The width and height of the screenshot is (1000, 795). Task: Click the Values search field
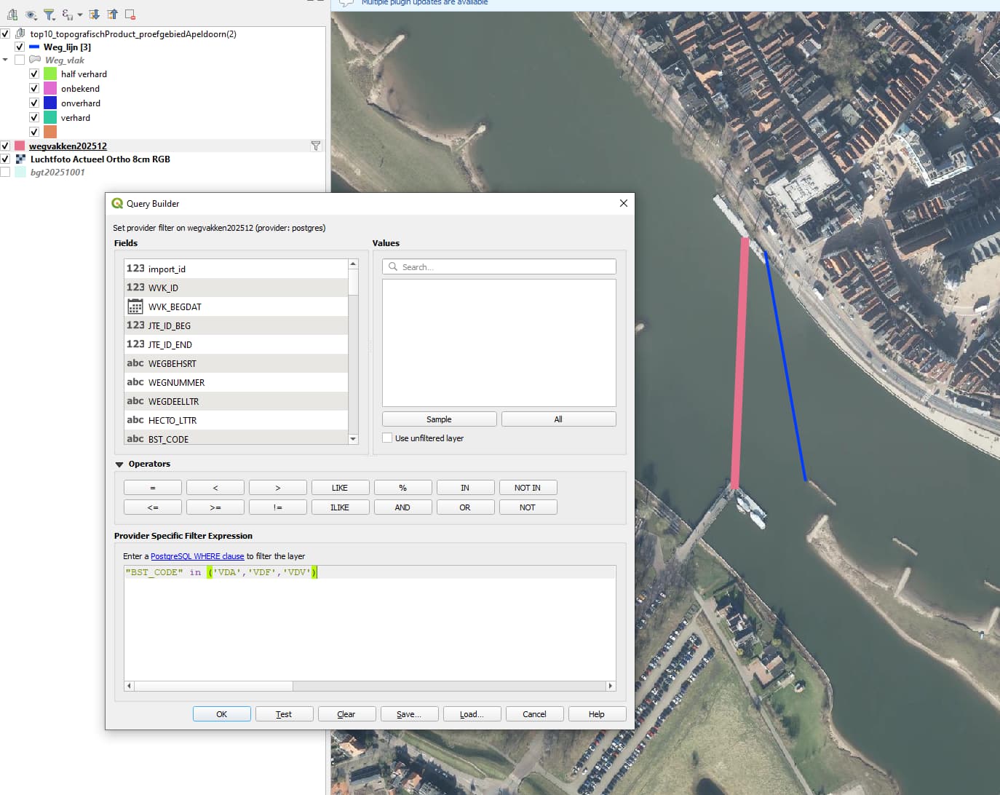click(499, 267)
